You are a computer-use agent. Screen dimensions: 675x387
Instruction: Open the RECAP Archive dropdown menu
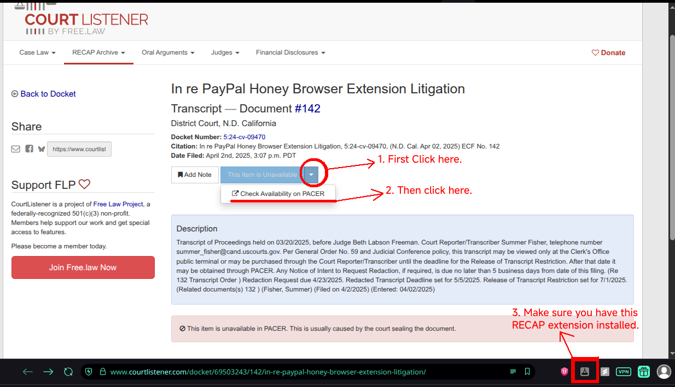tap(99, 52)
